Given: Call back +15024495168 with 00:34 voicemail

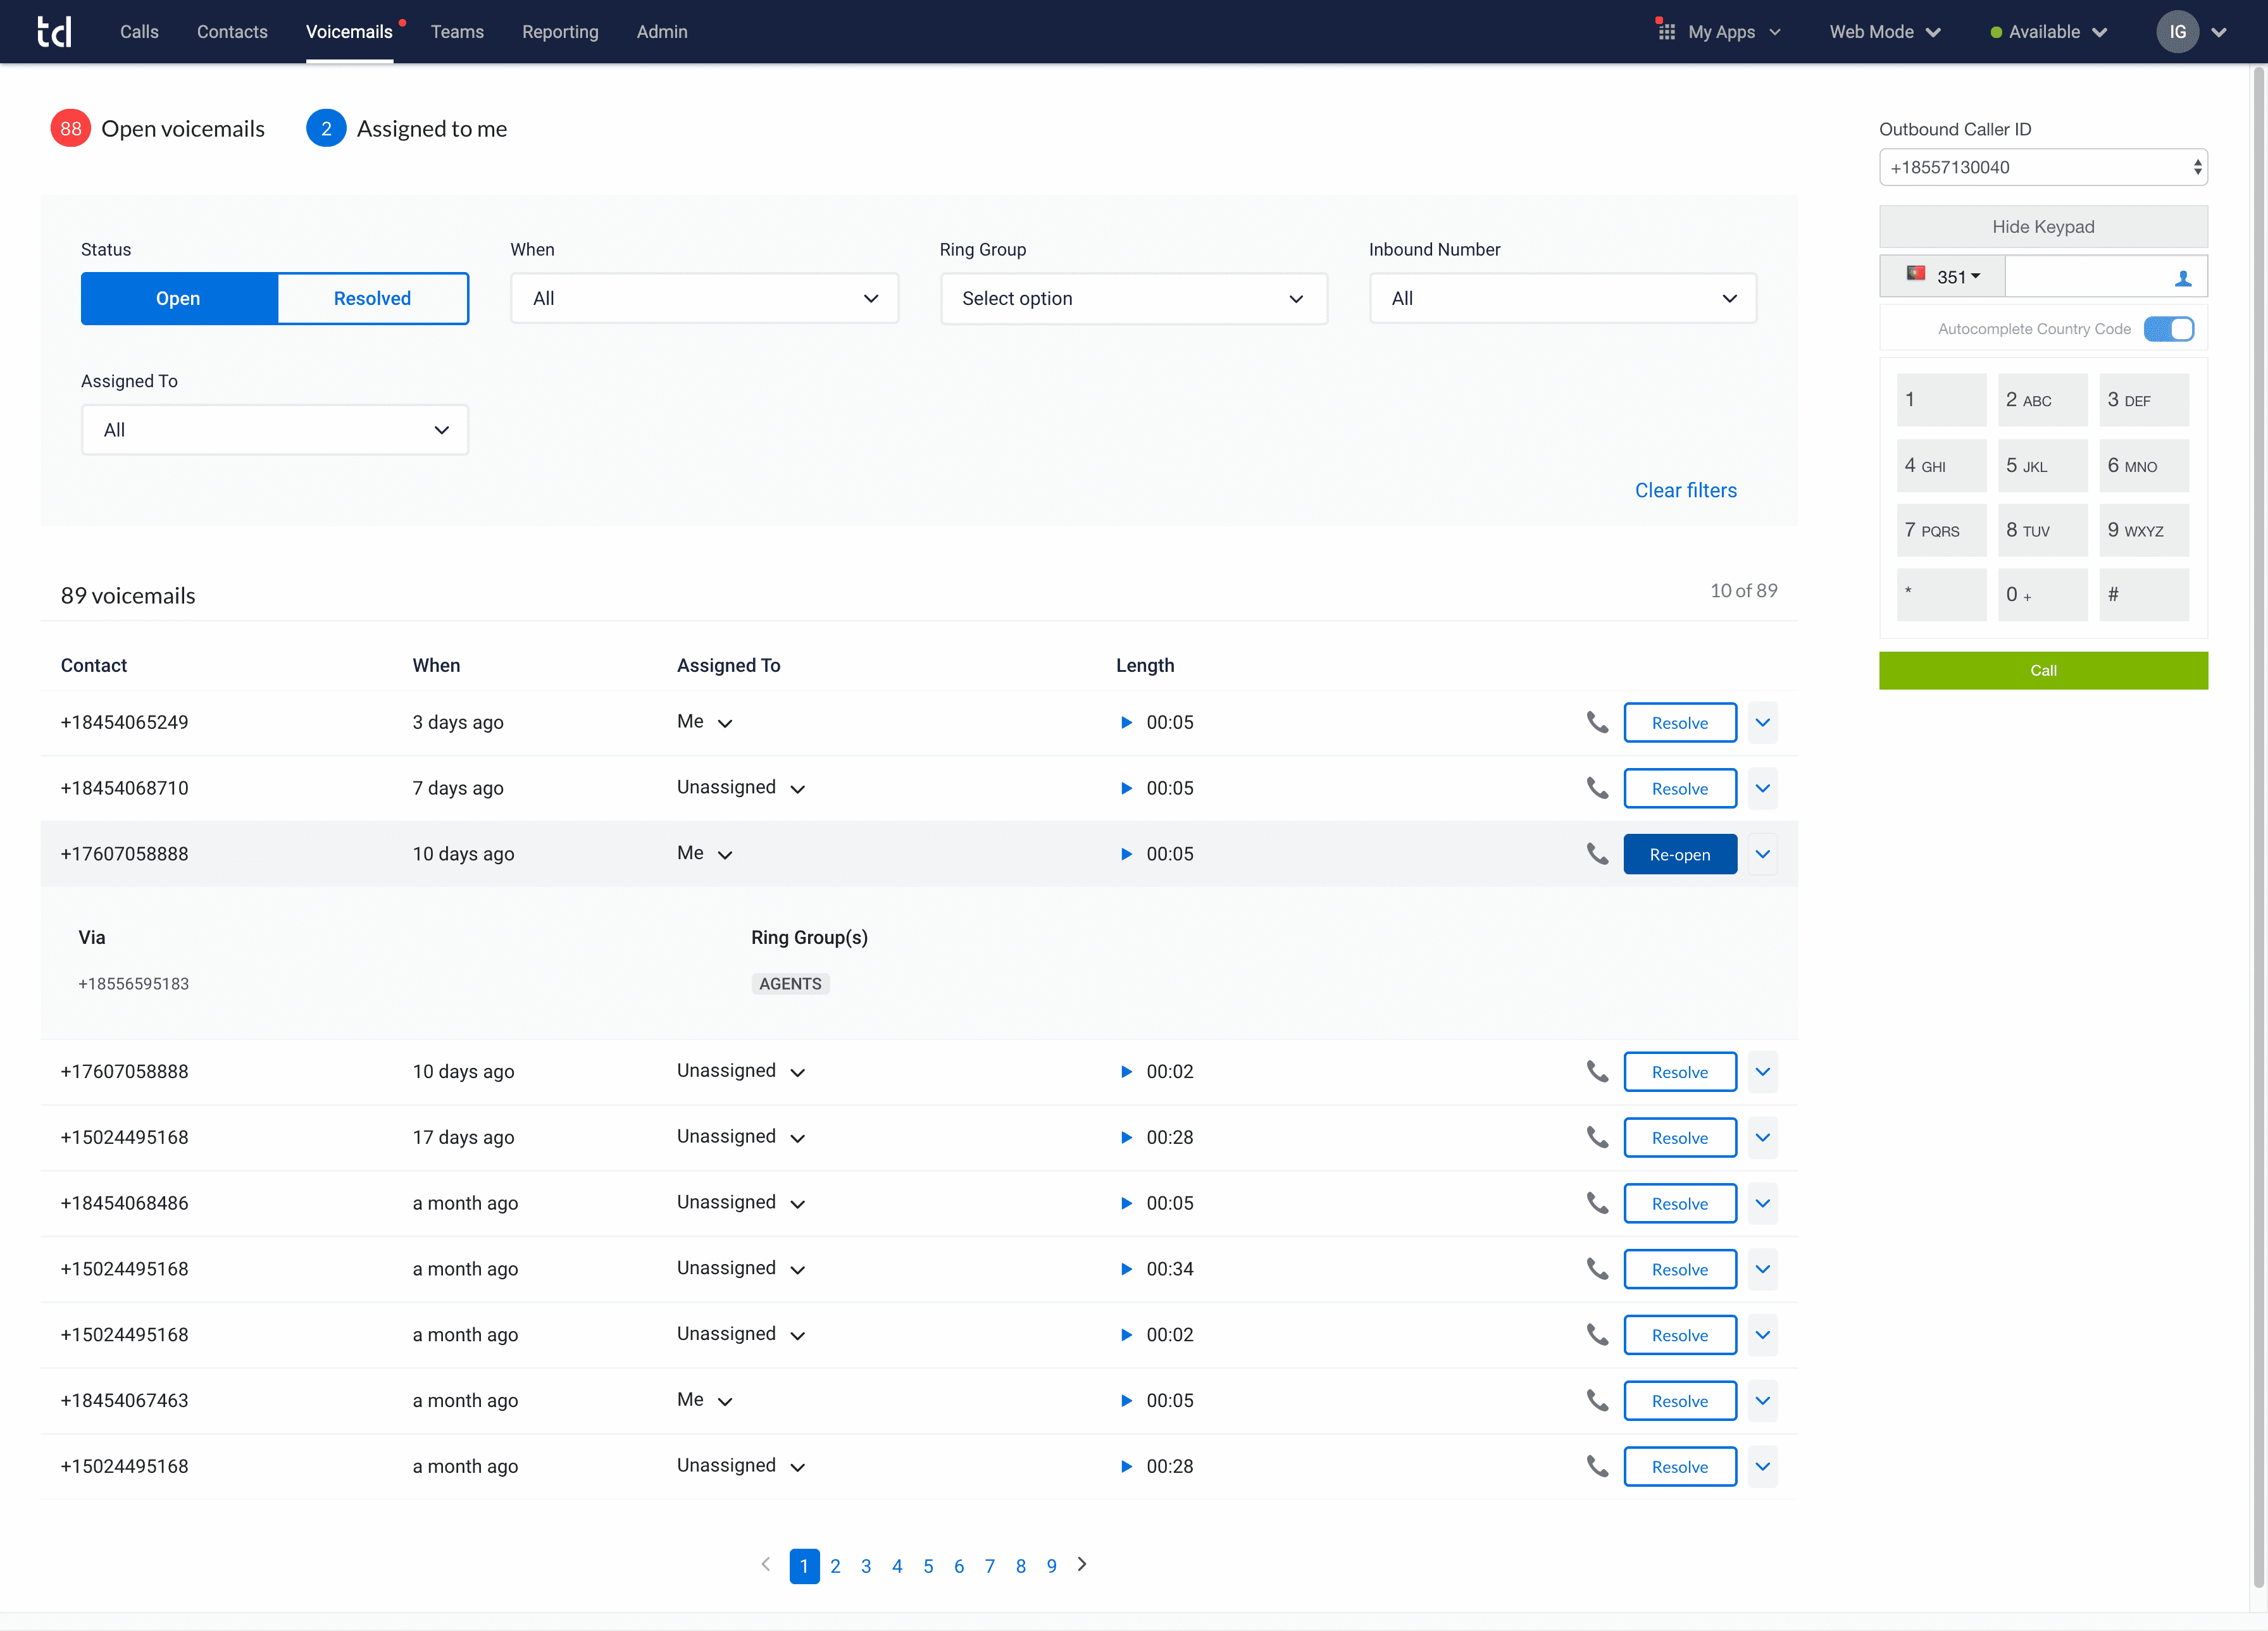Looking at the screenshot, I should (1597, 1269).
